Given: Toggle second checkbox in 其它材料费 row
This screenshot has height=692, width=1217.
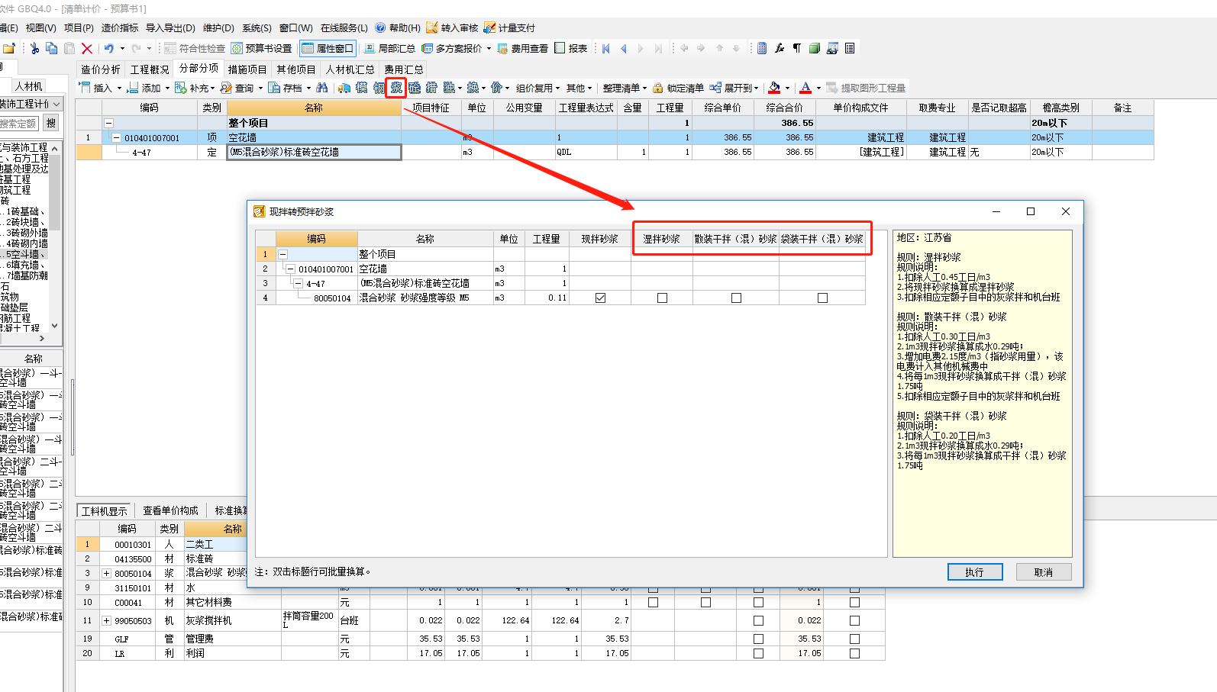Looking at the screenshot, I should coord(705,602).
